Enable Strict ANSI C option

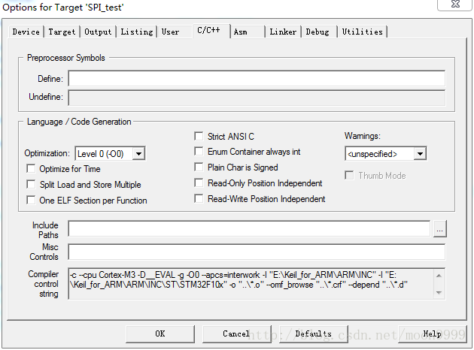click(x=199, y=137)
